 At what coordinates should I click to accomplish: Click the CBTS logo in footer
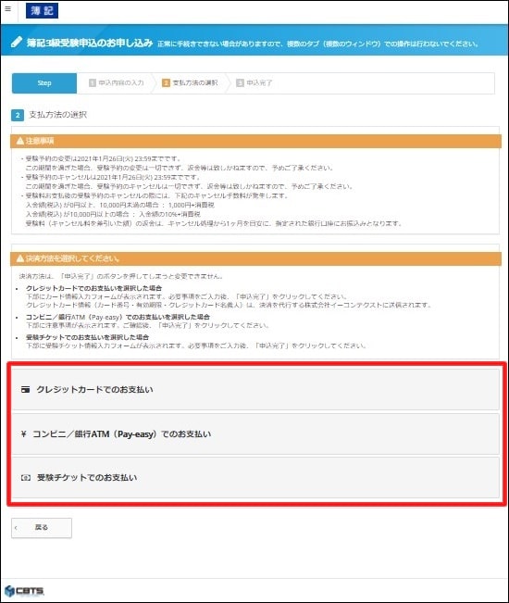click(x=24, y=591)
